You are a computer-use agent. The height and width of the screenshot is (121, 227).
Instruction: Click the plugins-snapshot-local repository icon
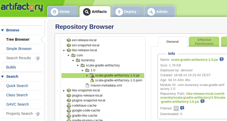(x=69, y=100)
